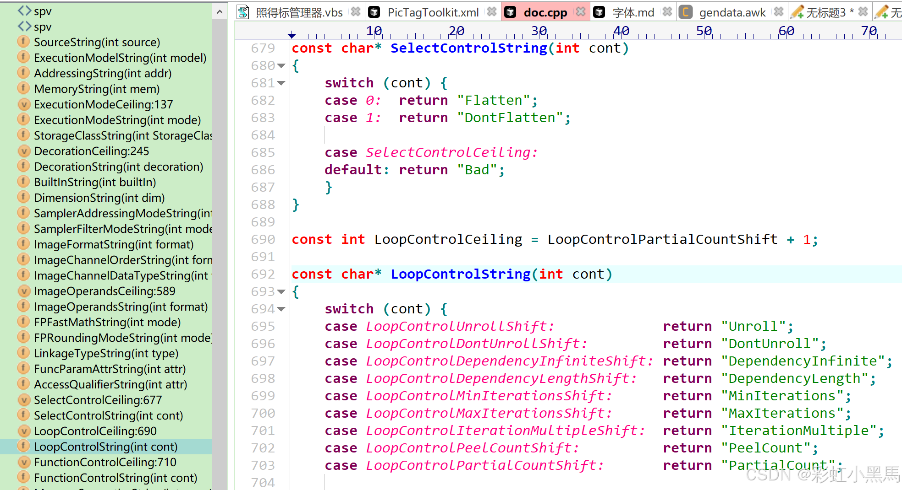This screenshot has height=490, width=902.
Task: Switch to the gendata.awk tab
Action: pyautogui.click(x=732, y=12)
